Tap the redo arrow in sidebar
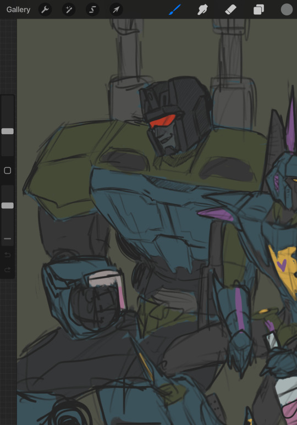297x425 pixels. click(8, 269)
